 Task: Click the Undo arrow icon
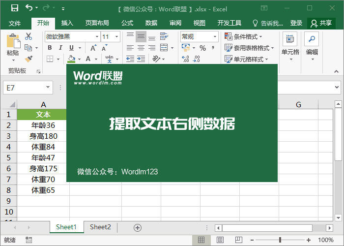tap(29, 8)
